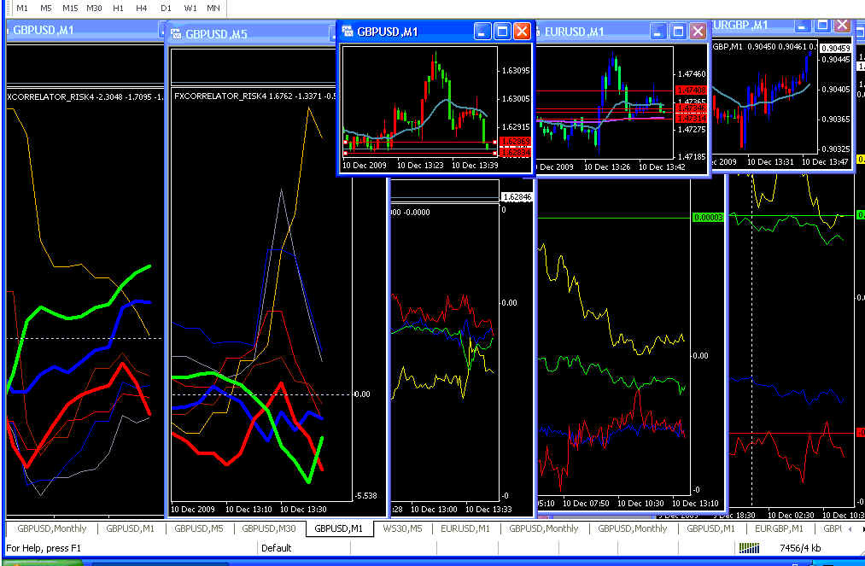865x566 pixels.
Task: Select the M30 timeframe button
Action: tap(94, 8)
